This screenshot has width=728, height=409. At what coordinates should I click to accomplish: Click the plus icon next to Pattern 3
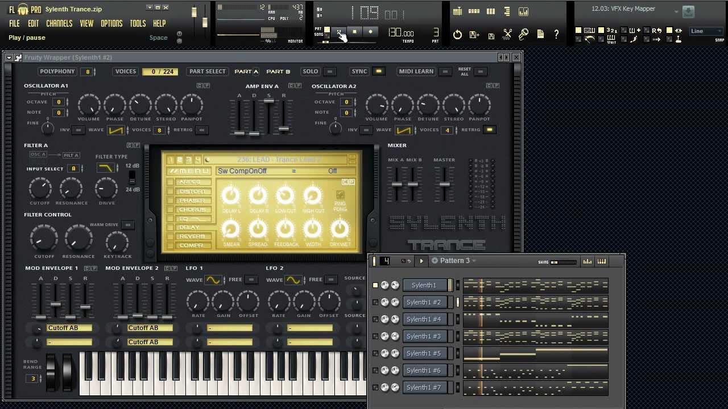[x=435, y=261]
